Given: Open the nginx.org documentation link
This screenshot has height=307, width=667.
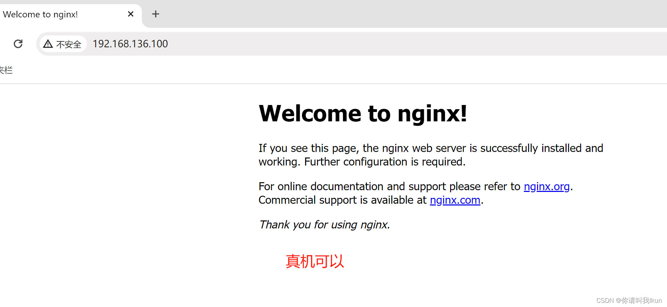Looking at the screenshot, I should (x=546, y=187).
